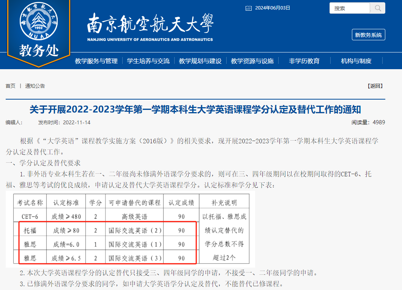The width and height of the screenshot is (402, 290).
Task: Click the NUAA 教务处 logo emblem
Action: (39, 33)
